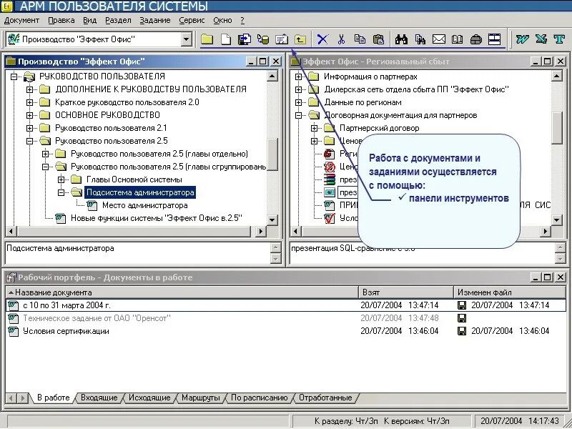Click the Word 'W' toolbar icon
The width and height of the screenshot is (572, 429).
[523, 39]
